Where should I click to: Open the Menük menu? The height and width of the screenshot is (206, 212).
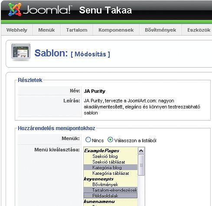click(x=46, y=30)
